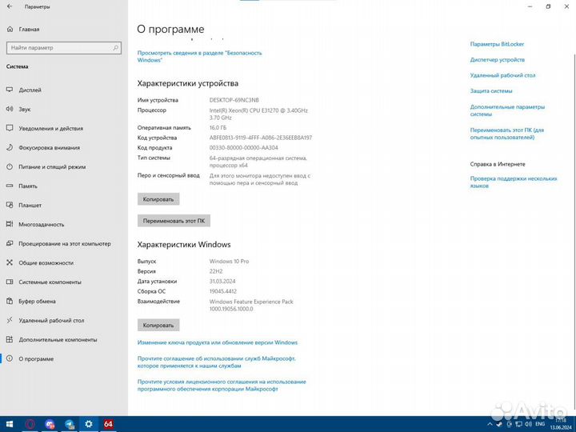Click Копировать under device specifications

[158, 199]
